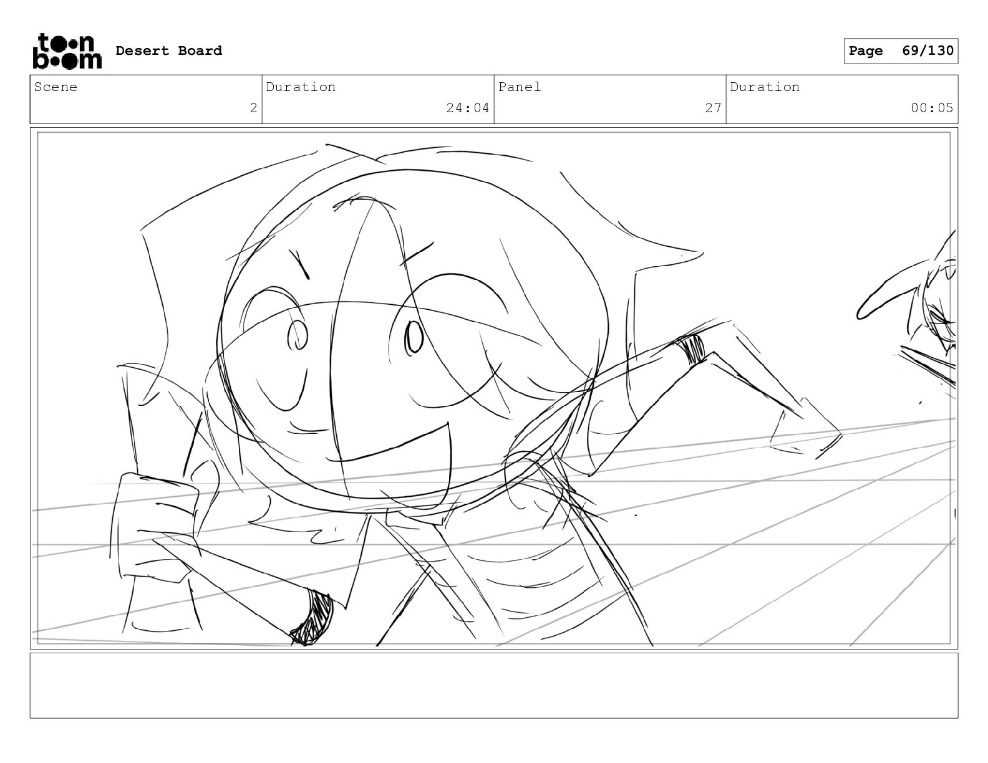The image size is (988, 763).
Task: Click the 'Panel' header label
Action: (520, 87)
